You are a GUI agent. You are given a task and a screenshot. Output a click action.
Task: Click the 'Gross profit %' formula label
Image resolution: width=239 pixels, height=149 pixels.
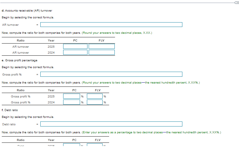tap(12, 75)
